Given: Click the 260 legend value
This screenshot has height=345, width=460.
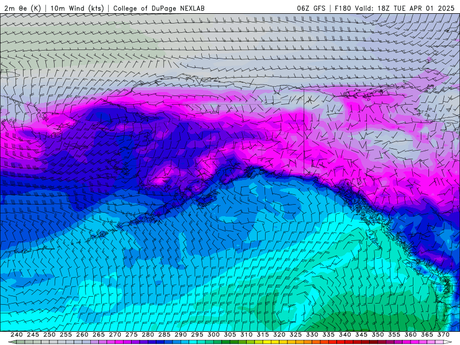Looking at the screenshot, I should point(82,335).
